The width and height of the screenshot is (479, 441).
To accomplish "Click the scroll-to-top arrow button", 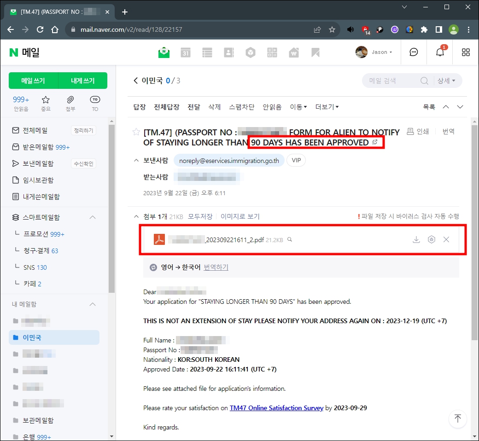I will 457,419.
